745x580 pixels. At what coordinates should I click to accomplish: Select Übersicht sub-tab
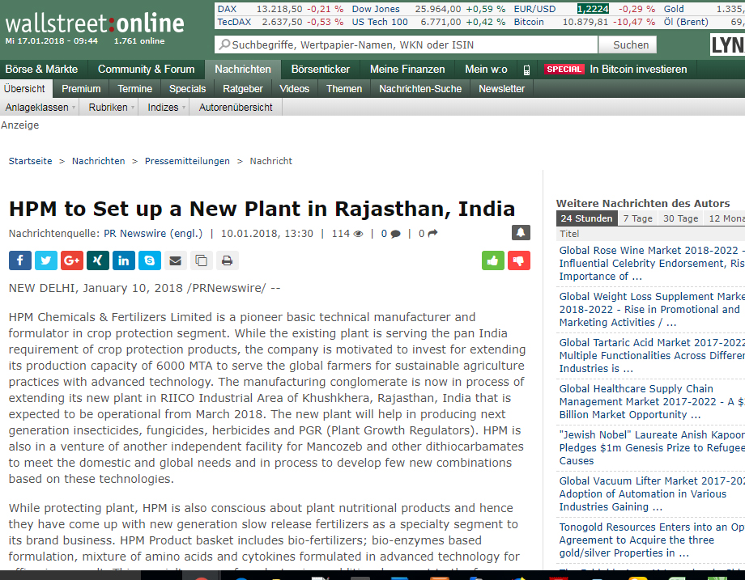24,89
